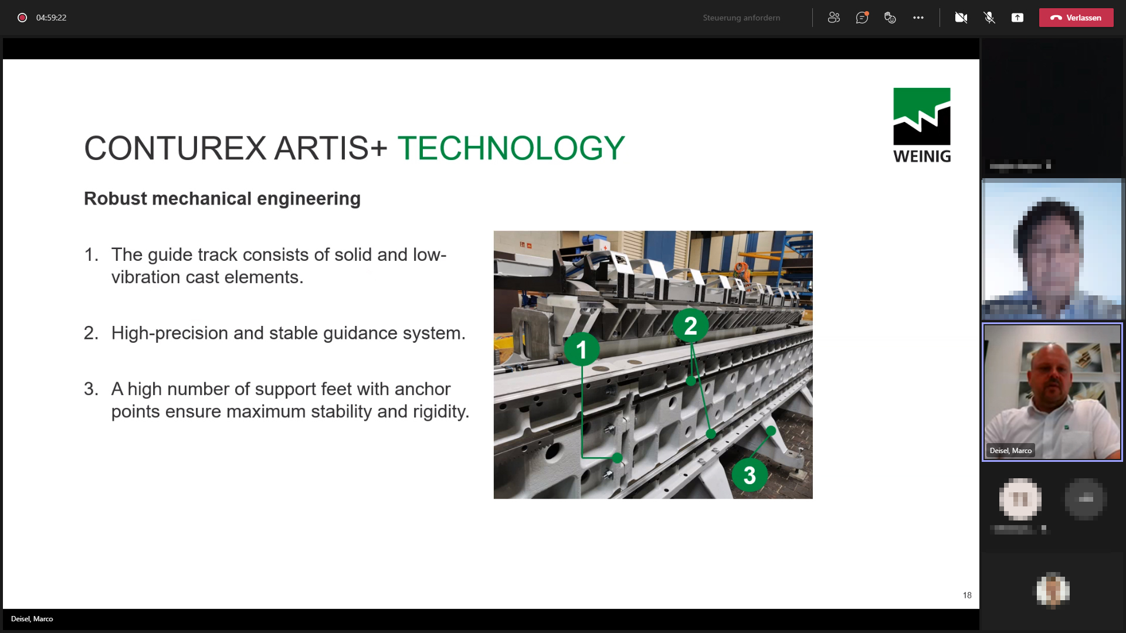This screenshot has height=633, width=1126.
Task: Click presenter name Deisel, Marco below slide
Action: click(x=32, y=619)
